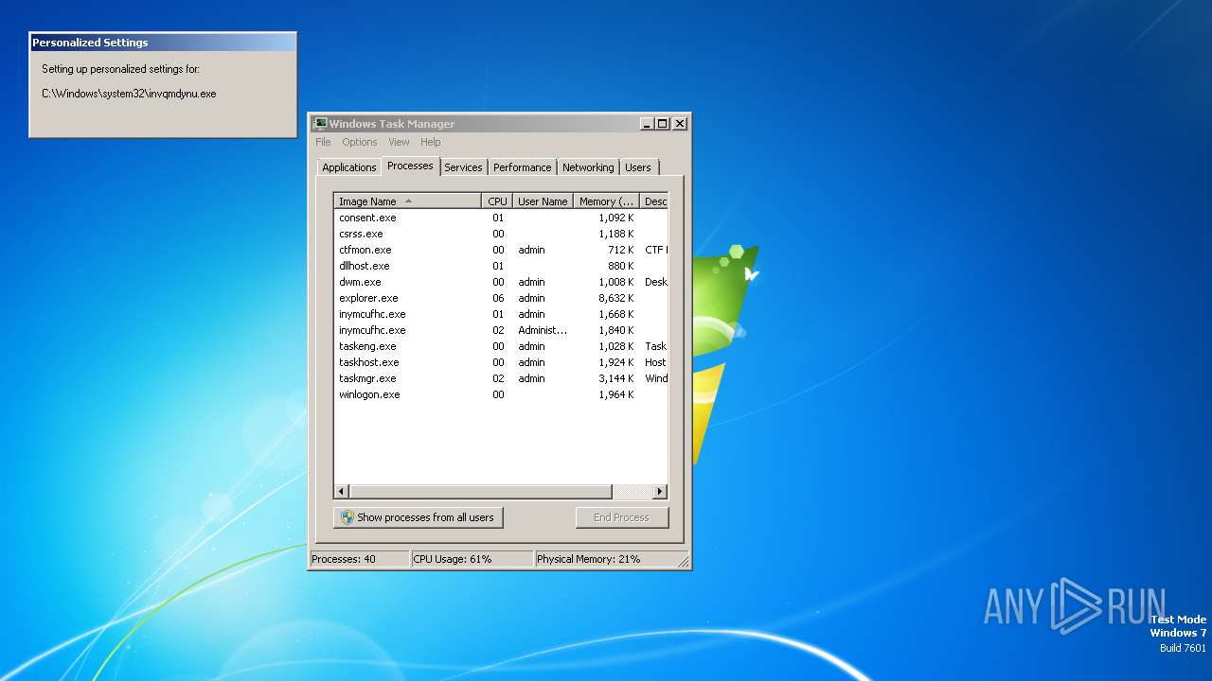Click Physical Memory: 21% status entry
The image size is (1212, 681).
tap(606, 559)
